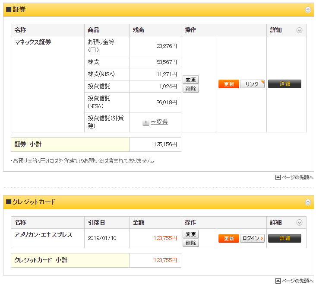Open 詳細 button for マネックス証券
This screenshot has height=285, width=316.
(284, 84)
